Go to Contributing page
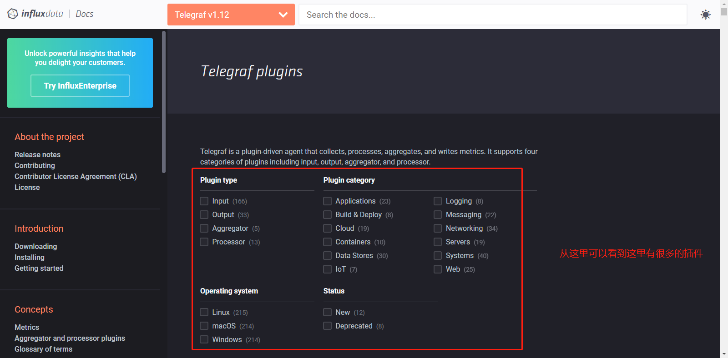 (35, 165)
